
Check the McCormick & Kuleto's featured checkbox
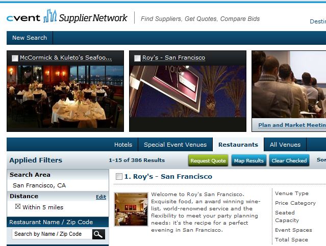pyautogui.click(x=15, y=58)
